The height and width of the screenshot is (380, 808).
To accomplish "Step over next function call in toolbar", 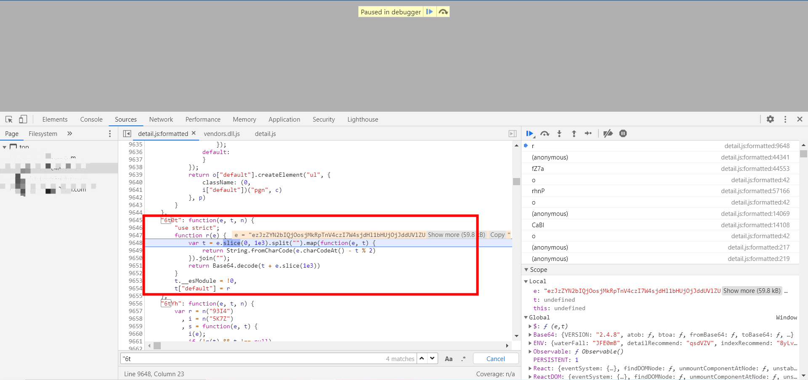I will [x=545, y=133].
